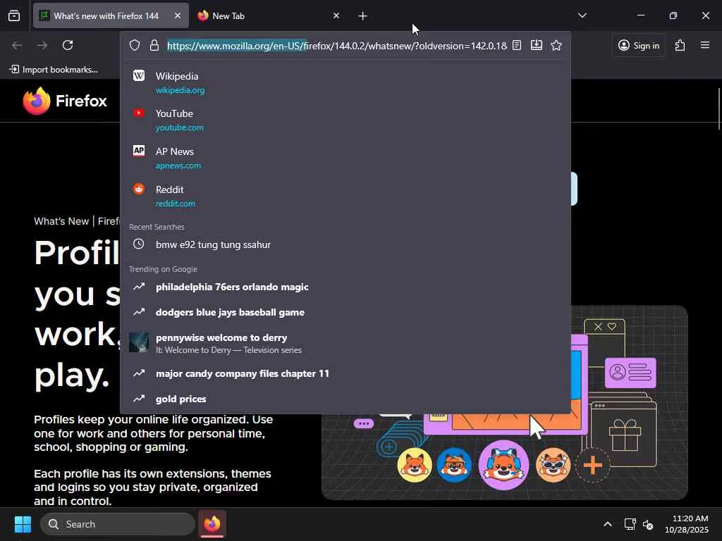722x541 pixels.
Task: Open the application hamburger menu
Action: coord(705,45)
